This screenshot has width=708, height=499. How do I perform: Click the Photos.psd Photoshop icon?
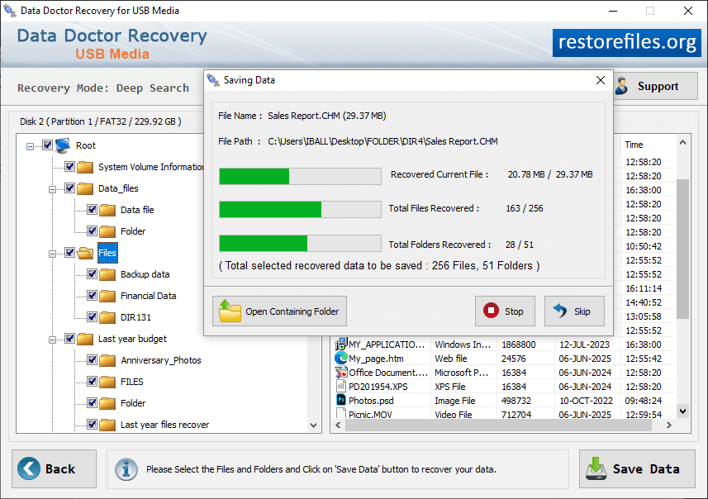point(341,400)
